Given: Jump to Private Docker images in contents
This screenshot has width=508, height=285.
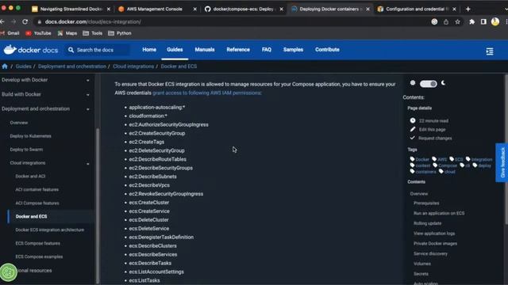Looking at the screenshot, I should pos(435,243).
